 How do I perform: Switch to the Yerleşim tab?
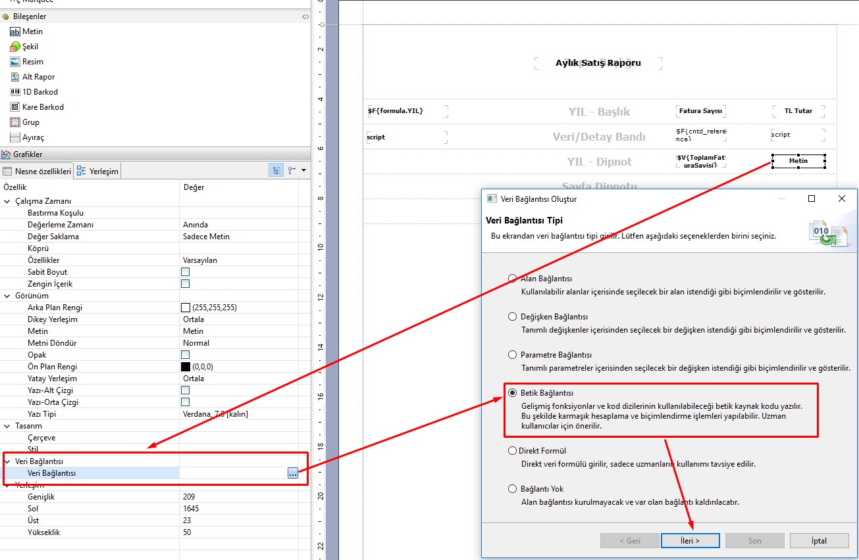[97, 172]
